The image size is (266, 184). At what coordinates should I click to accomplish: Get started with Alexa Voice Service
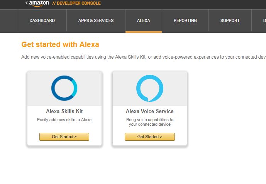click(150, 137)
